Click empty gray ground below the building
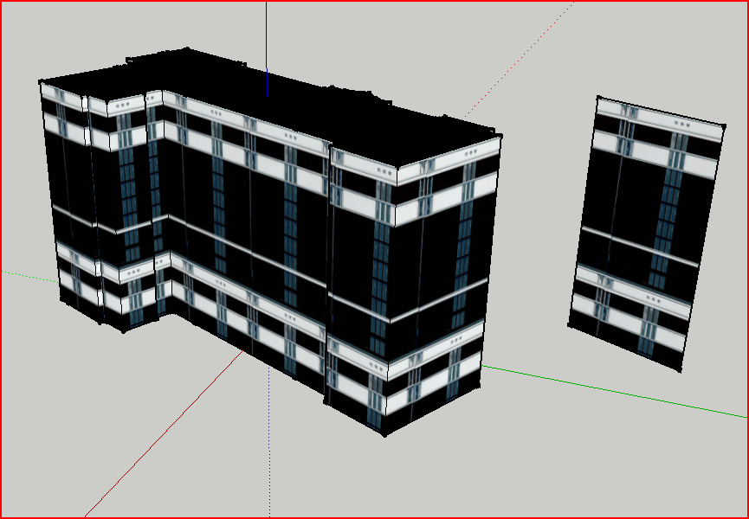 346,476
